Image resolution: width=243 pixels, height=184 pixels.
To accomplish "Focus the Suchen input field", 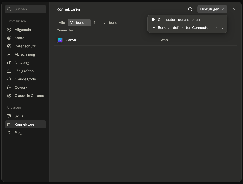I will point(25,9).
